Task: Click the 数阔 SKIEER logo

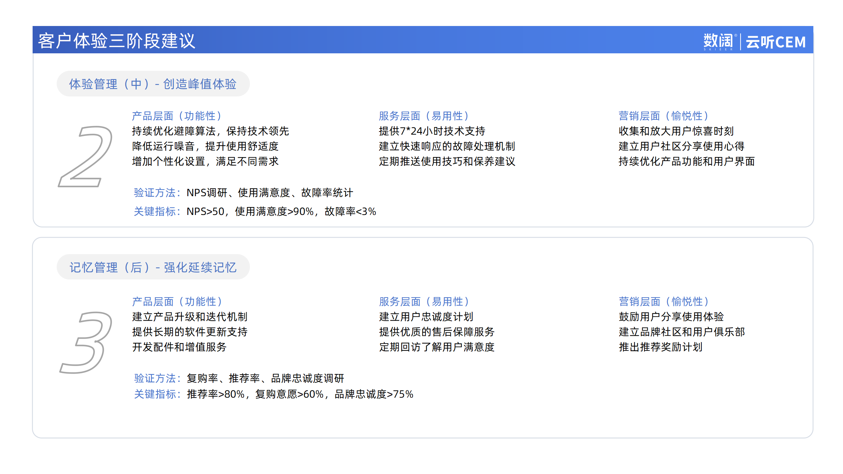Action: point(720,42)
